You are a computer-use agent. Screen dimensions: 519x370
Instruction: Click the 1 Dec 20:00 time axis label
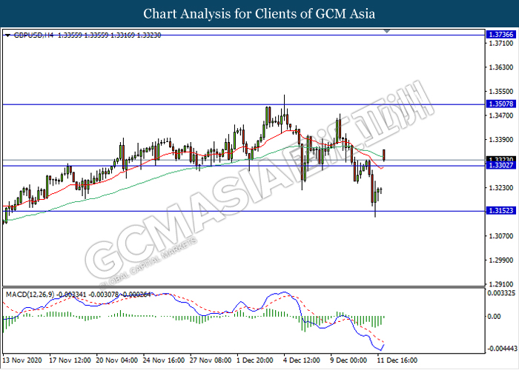[x=255, y=360]
